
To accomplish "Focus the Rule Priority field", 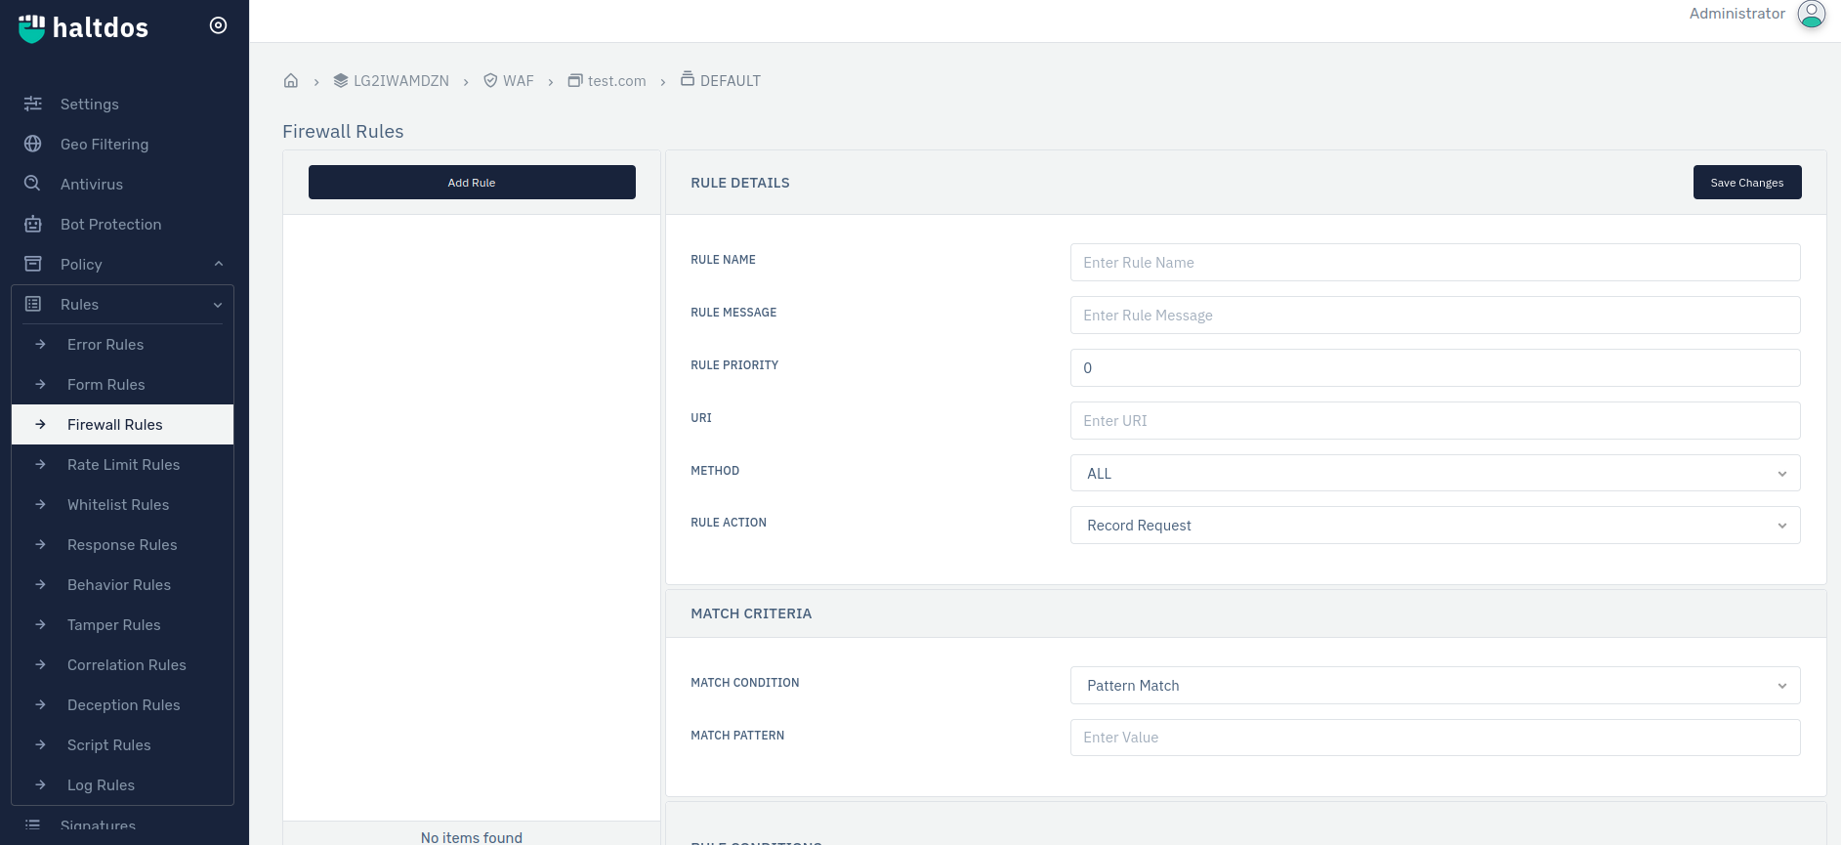I will 1435,368.
